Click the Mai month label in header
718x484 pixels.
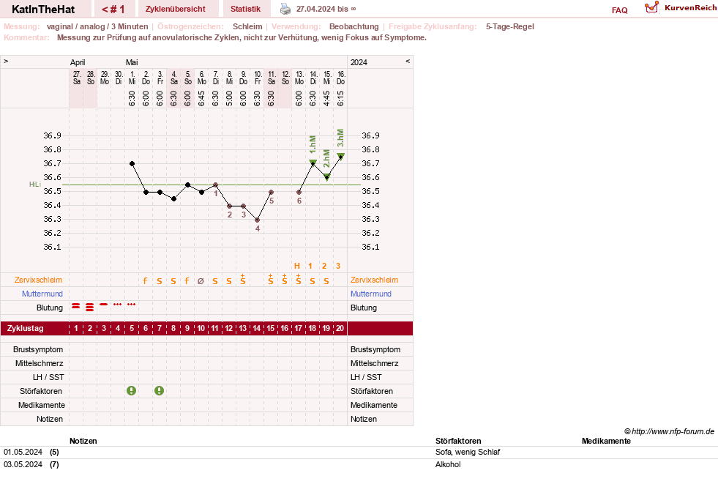pos(132,62)
